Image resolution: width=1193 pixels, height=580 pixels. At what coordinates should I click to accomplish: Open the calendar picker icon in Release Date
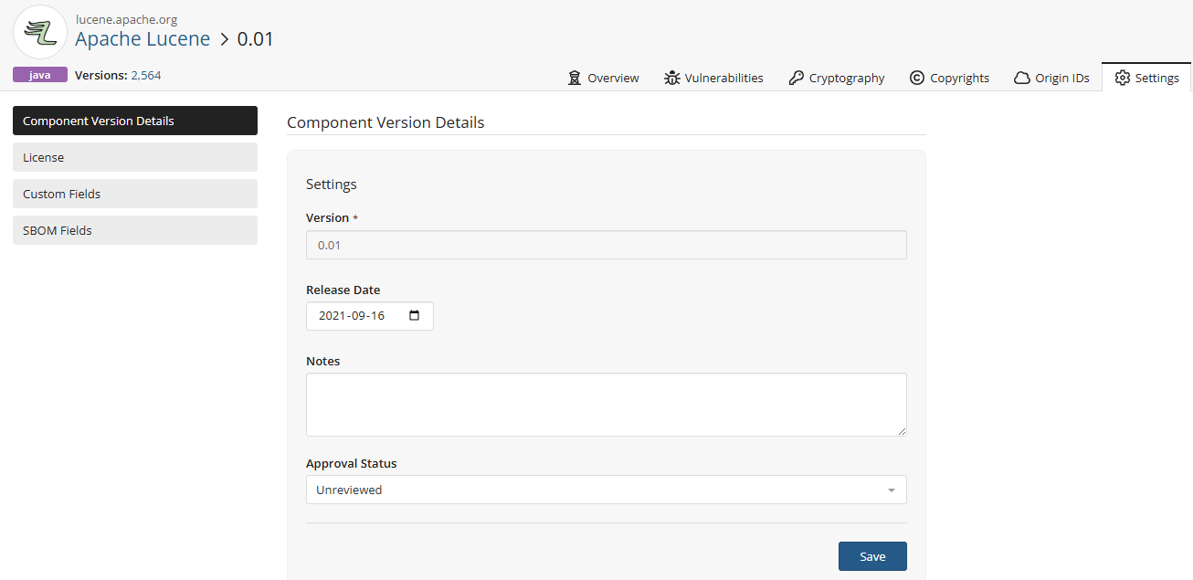coord(415,316)
